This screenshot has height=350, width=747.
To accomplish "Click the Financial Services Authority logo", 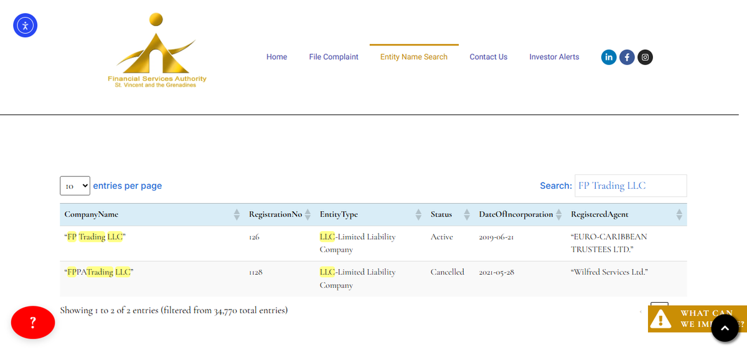I will [x=157, y=50].
